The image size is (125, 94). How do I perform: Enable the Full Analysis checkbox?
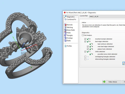83,35
